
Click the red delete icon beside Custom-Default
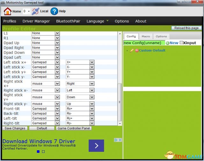pyautogui.click(x=137, y=50)
